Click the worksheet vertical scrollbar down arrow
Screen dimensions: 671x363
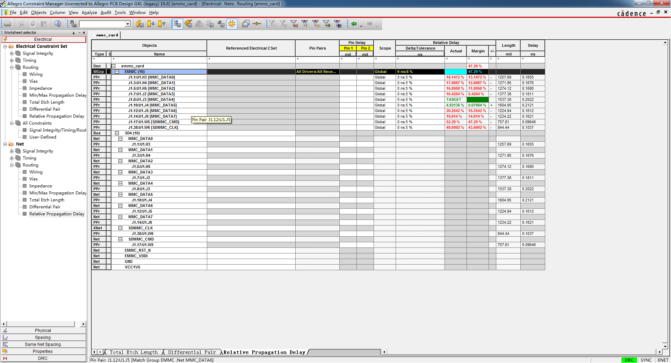click(x=665, y=346)
